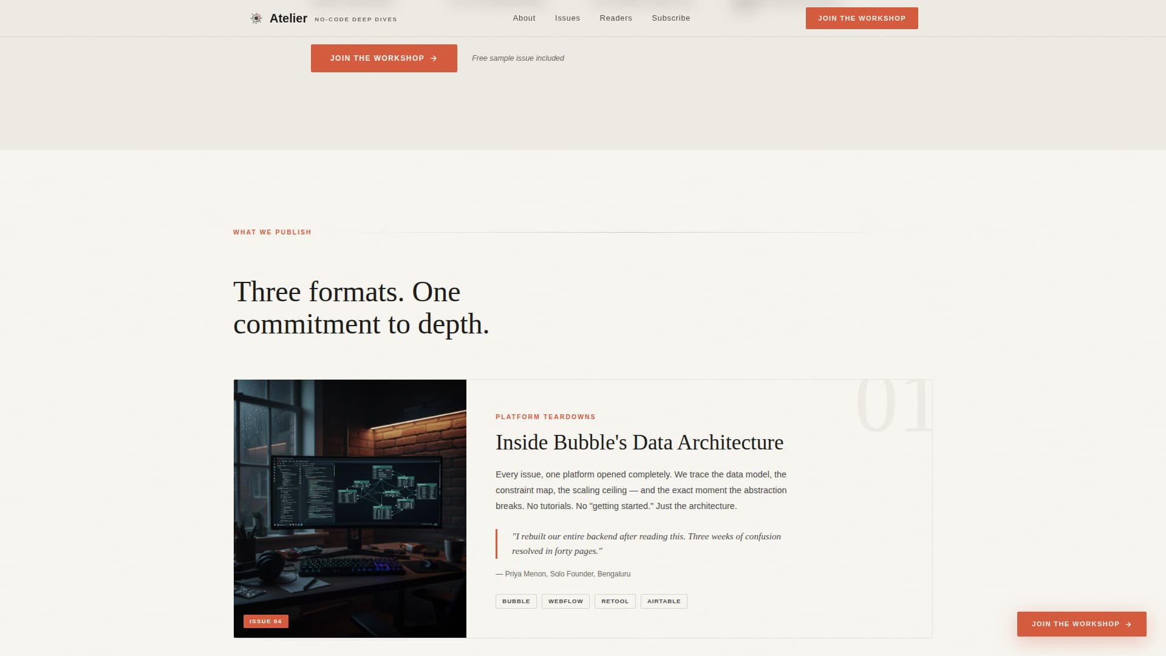Screen dimensions: 1166x656
Task: Click the Airtable tag
Action: [x=664, y=601]
